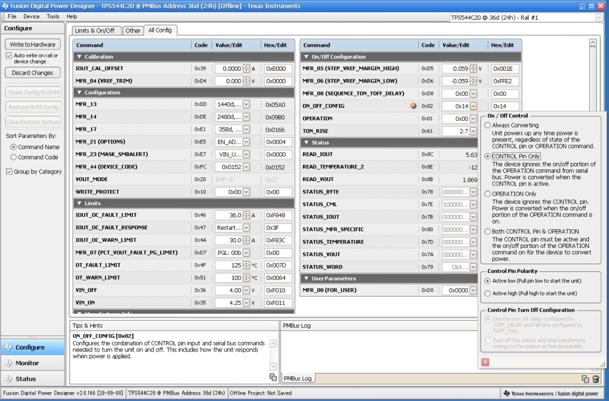Open the device rail selector dropdown
Screen dimensions: 609x401
point(599,17)
